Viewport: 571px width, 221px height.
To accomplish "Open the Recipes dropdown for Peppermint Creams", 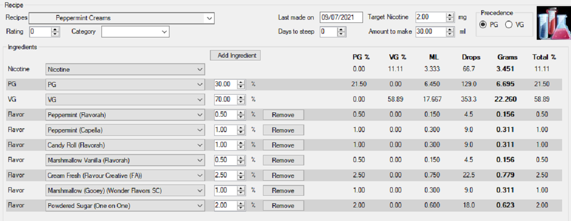I will click(209, 18).
